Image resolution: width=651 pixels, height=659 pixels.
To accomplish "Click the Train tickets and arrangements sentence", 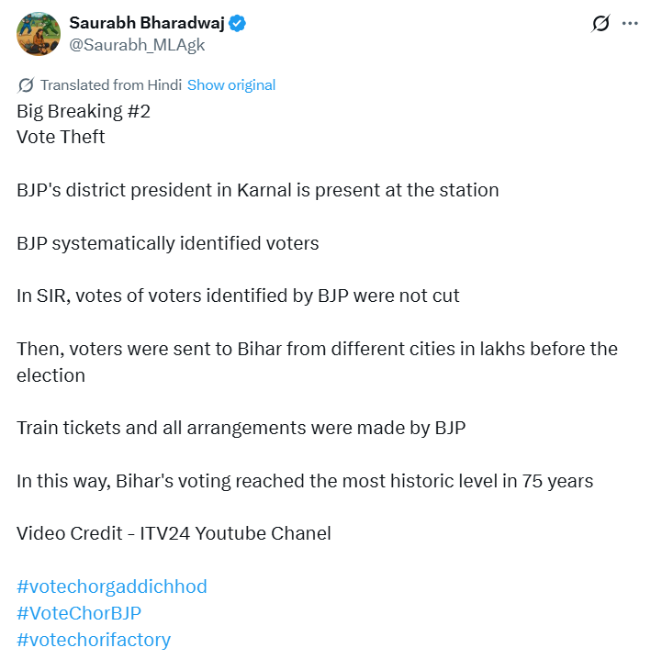I will point(241,429).
